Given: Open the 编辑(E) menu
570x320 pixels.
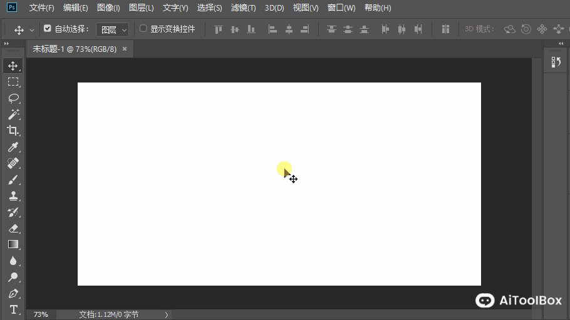Looking at the screenshot, I should tap(75, 7).
